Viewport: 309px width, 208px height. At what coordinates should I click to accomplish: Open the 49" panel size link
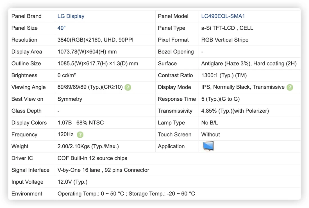[x=61, y=28]
